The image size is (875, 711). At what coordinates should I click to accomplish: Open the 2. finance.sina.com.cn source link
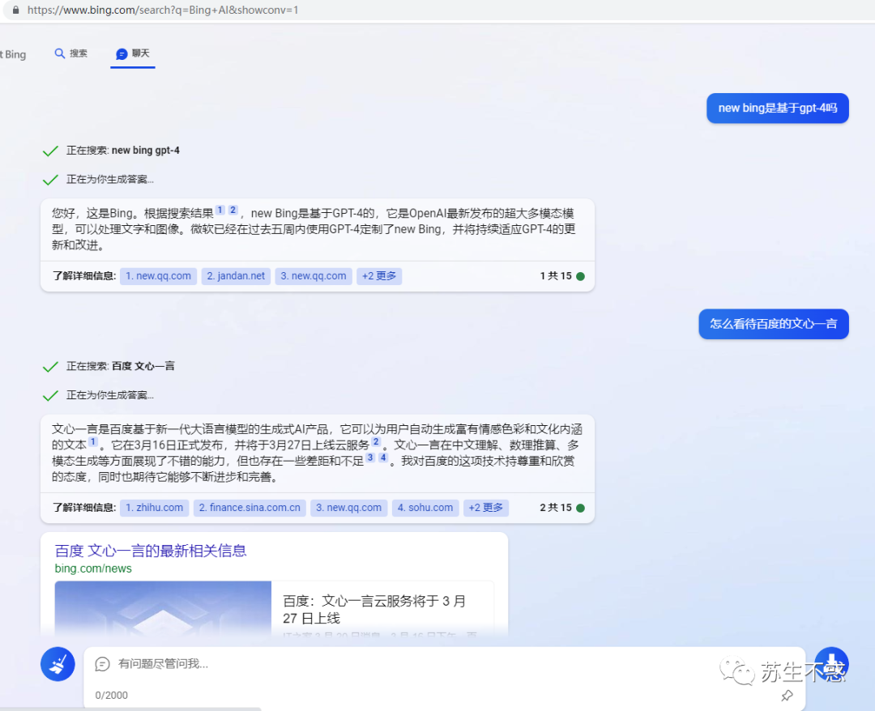click(250, 508)
